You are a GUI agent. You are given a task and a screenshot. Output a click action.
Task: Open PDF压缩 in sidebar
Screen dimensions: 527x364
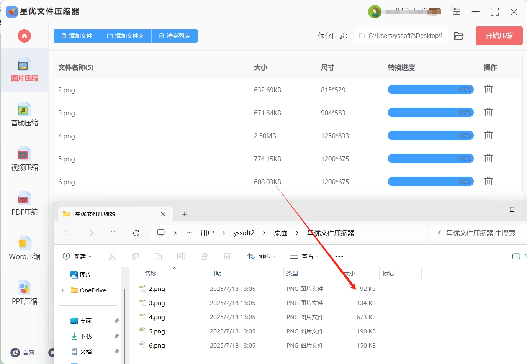coord(25,203)
